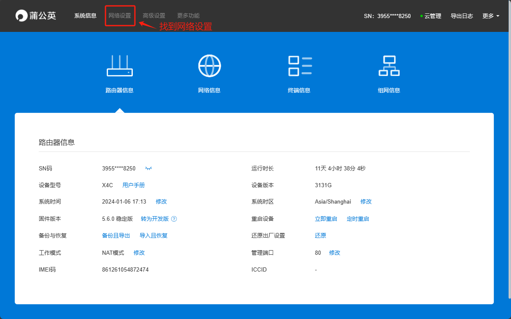Click the green cloud management status dot
The image size is (511, 319).
(x=421, y=16)
